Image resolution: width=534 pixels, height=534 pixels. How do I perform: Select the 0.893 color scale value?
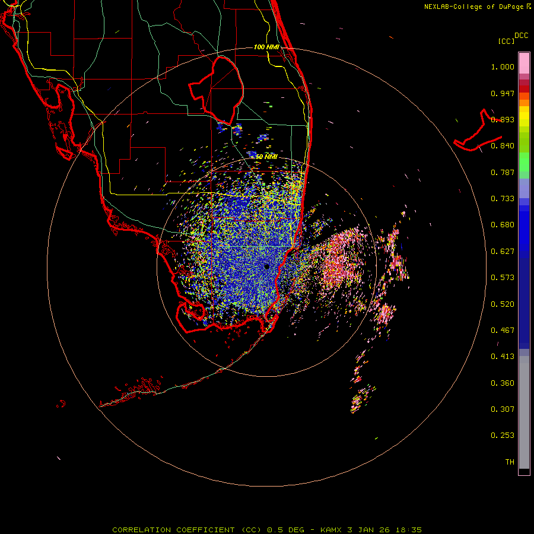click(x=503, y=119)
